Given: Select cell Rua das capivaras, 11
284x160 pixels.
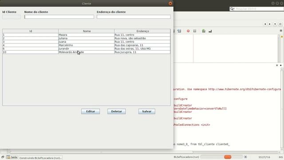Looking at the screenshot, I should [x=142, y=45].
